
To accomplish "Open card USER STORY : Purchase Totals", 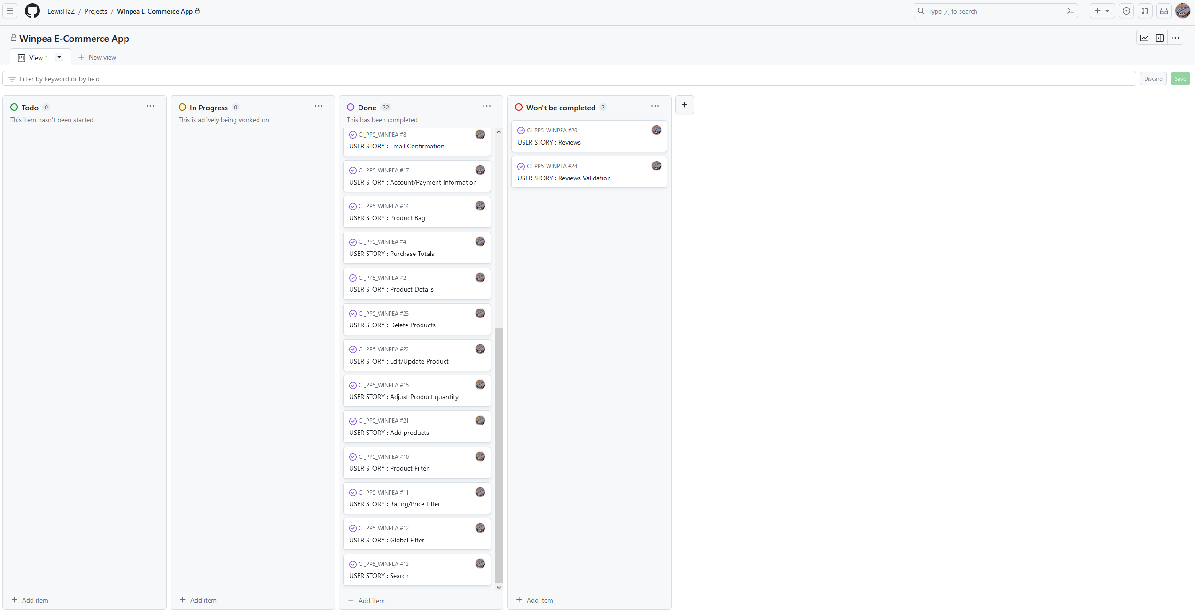I will (391, 254).
